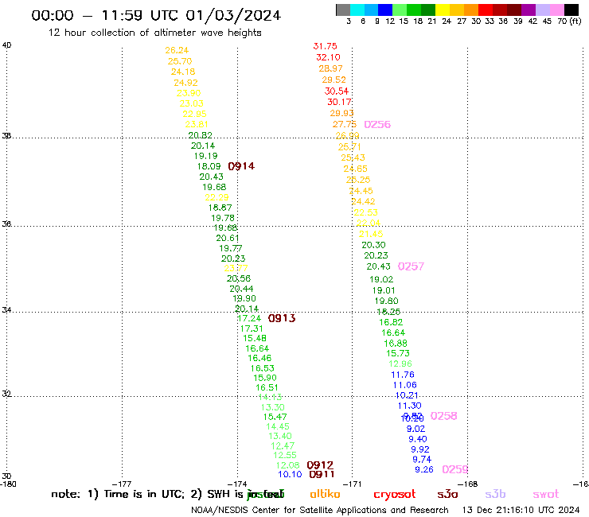Screen dimensions: 589x517
Task: Click the 0911 time stamp label
Action: tap(322, 474)
